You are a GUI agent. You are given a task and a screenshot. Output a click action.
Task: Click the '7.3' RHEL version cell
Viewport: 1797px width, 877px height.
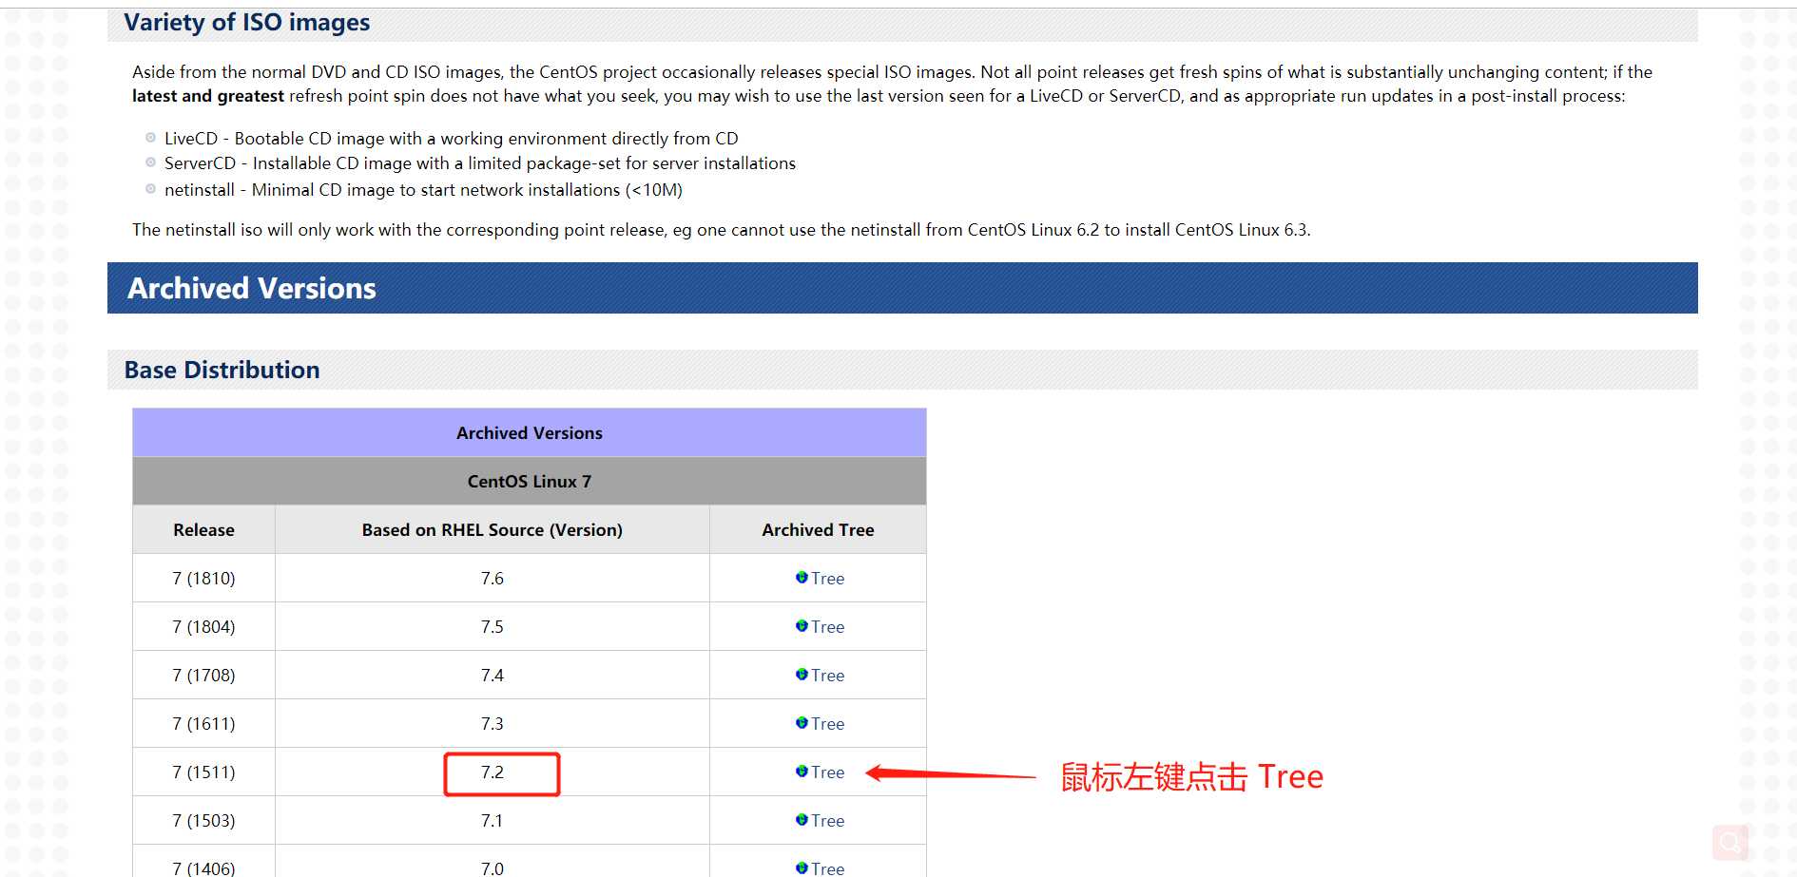click(493, 723)
